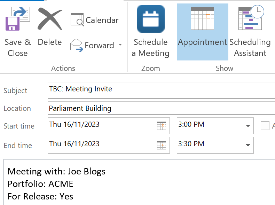Expand the 3:00 PM start time dropdown

pos(248,126)
